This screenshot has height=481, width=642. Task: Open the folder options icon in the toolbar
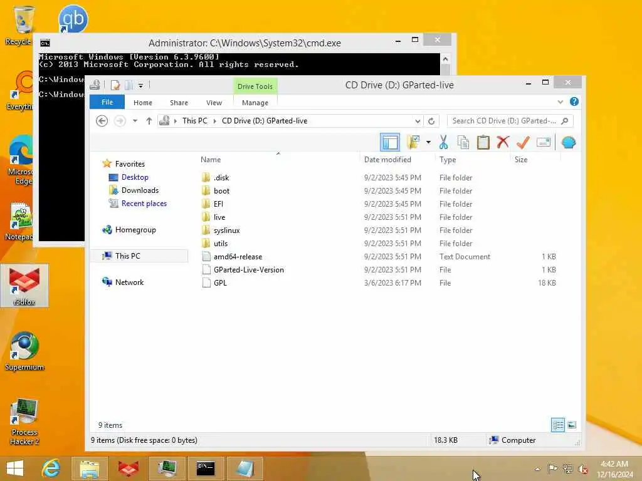tap(414, 142)
